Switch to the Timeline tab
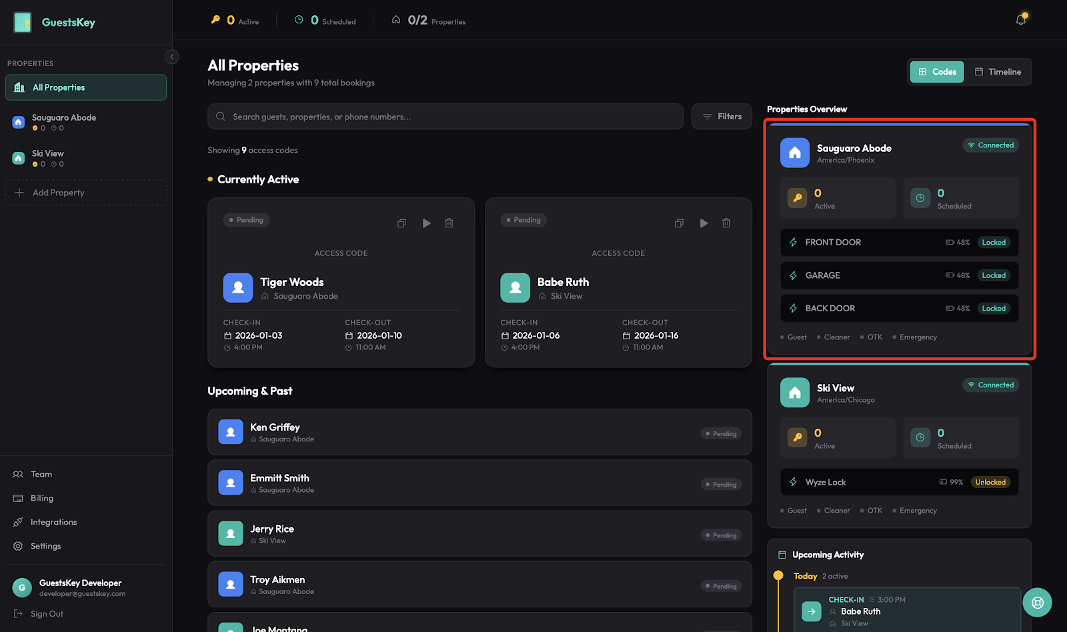Screen dimensions: 1067x632 click(998, 71)
